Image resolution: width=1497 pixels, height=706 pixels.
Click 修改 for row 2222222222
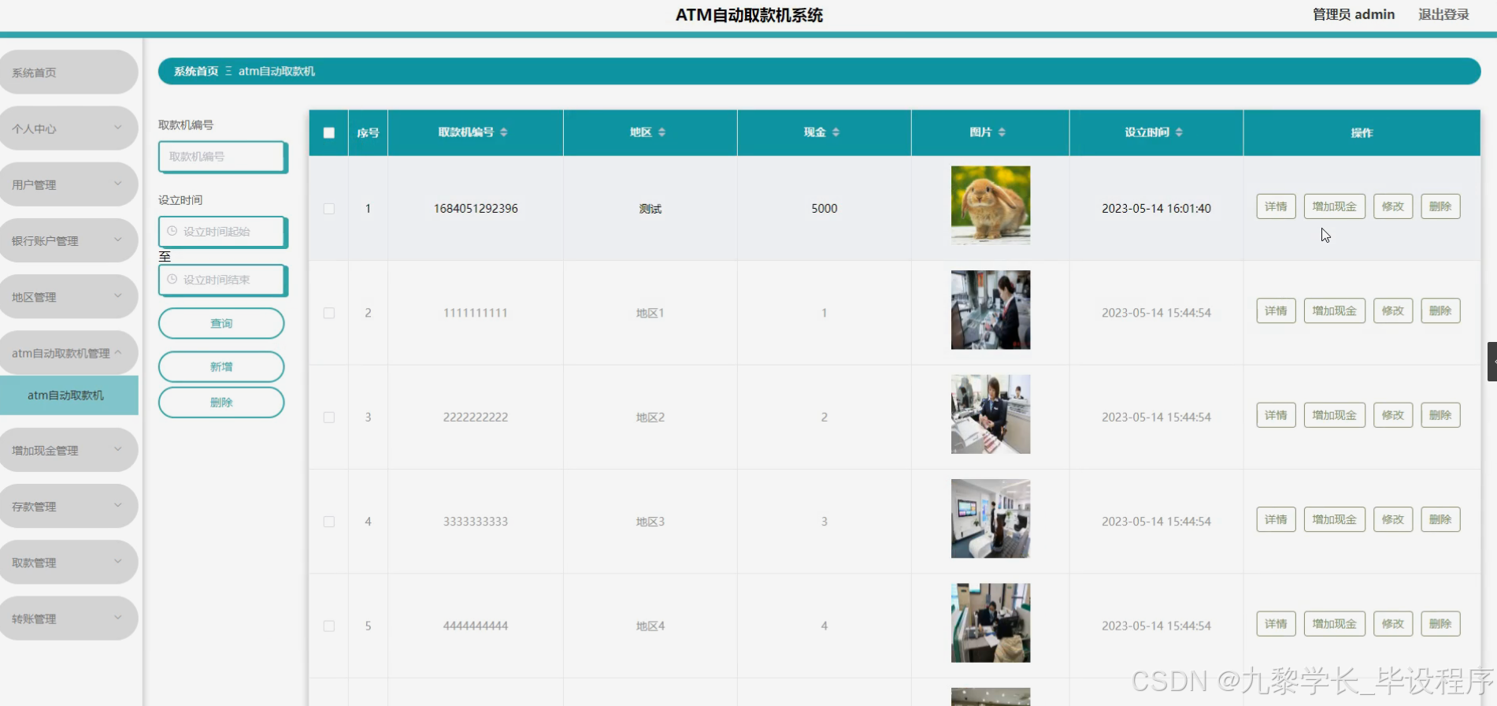(1393, 415)
